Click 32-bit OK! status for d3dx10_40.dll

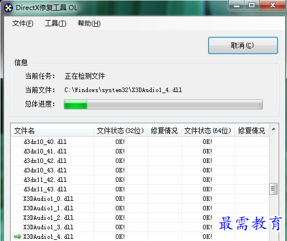coord(120,142)
